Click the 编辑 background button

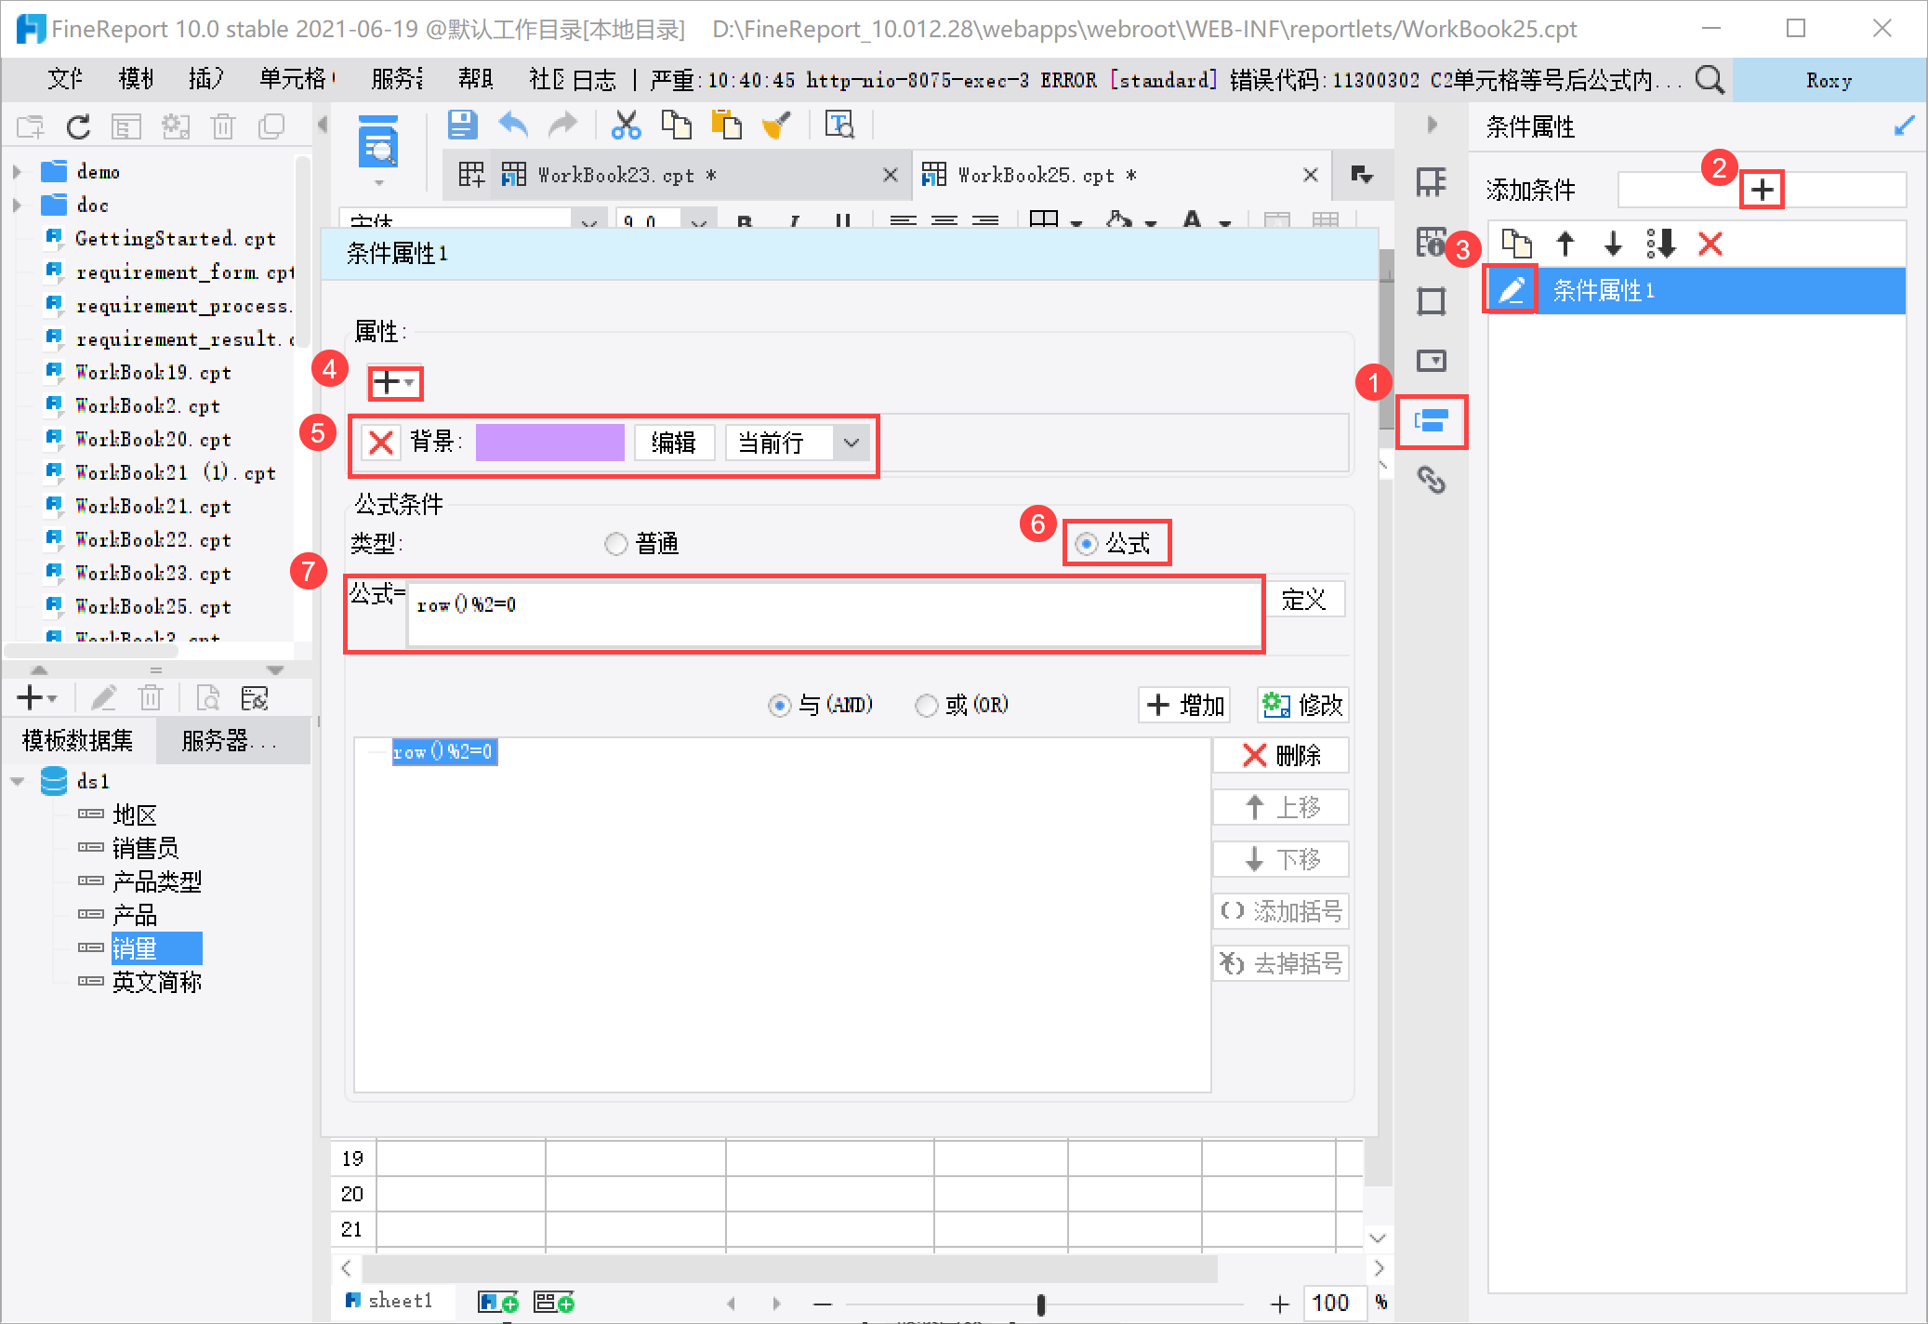coord(674,443)
